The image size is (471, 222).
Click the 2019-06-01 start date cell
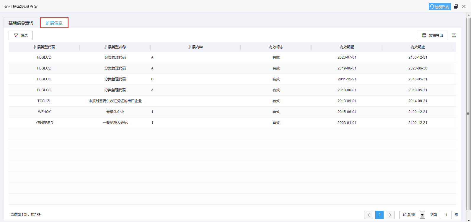pyautogui.click(x=347, y=68)
